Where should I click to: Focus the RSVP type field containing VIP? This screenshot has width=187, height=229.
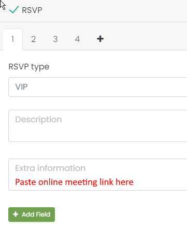(x=98, y=87)
